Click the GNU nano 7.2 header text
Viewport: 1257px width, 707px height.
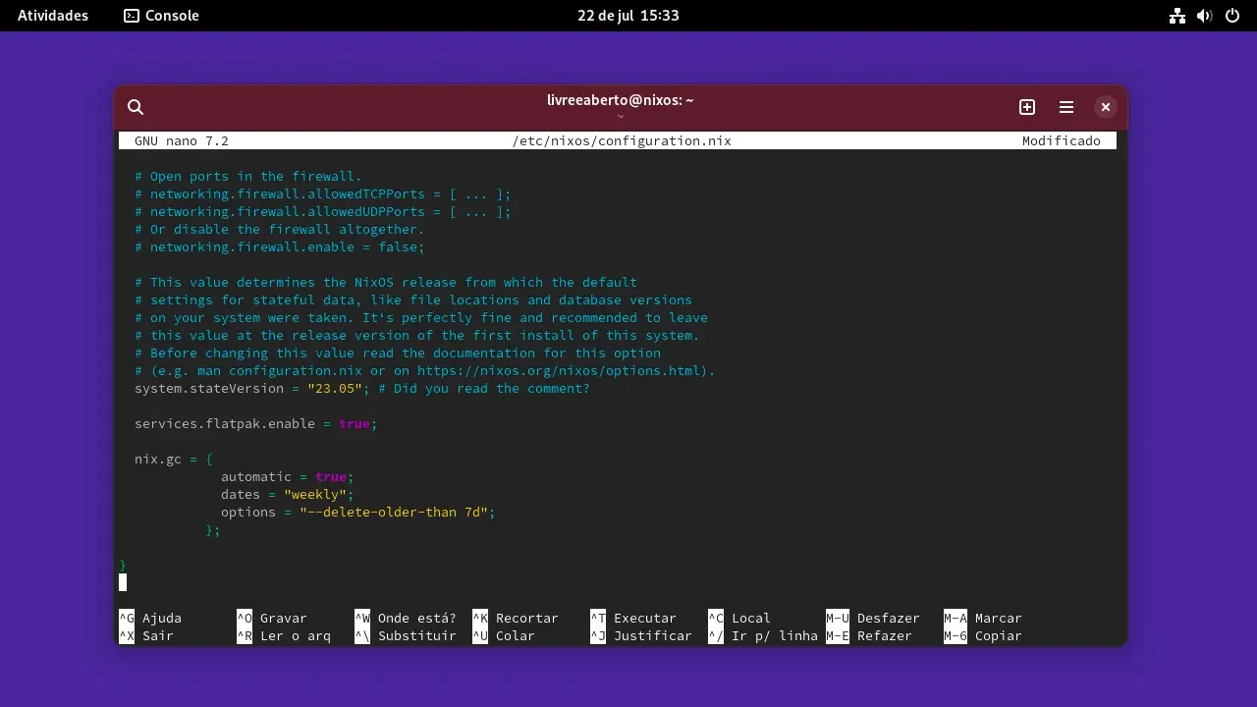[182, 140]
